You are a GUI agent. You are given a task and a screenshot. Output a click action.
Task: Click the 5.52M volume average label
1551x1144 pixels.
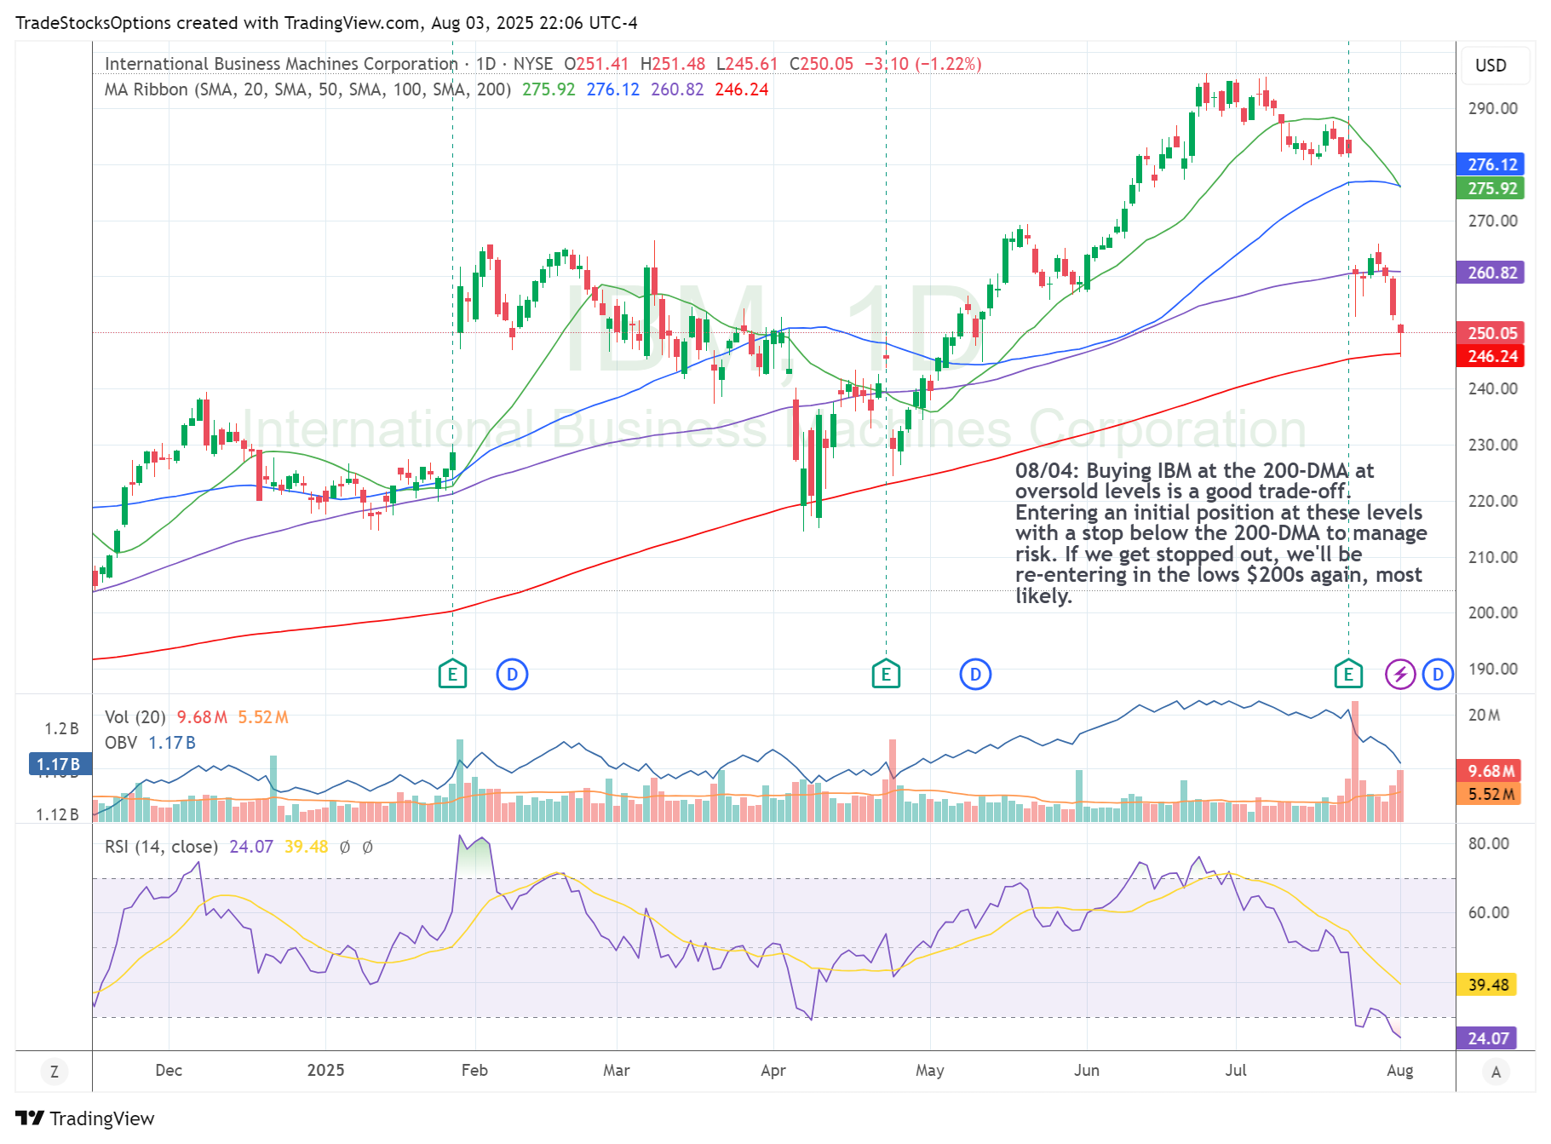[x=1491, y=794]
